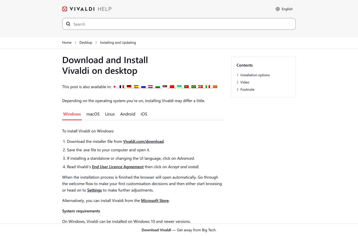The image size is (358, 236).
Task: Click the search magnifier icon
Action: tap(68, 24)
